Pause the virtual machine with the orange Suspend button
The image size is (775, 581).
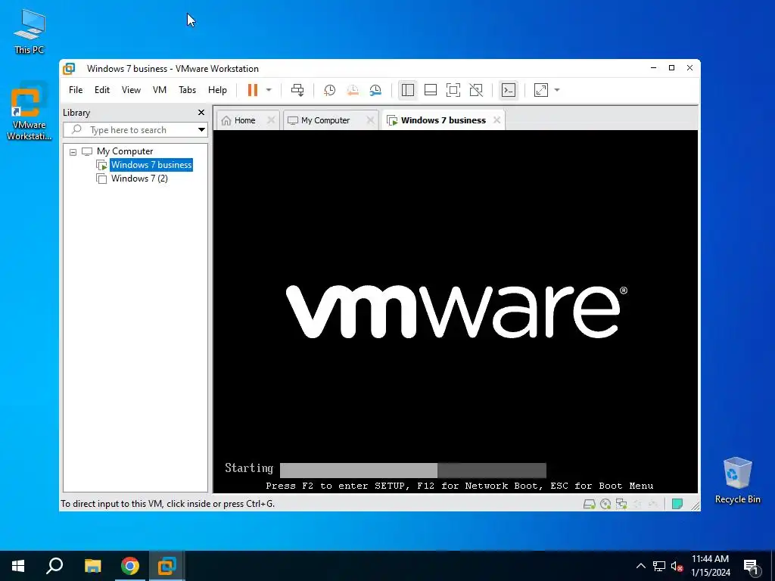coord(253,90)
